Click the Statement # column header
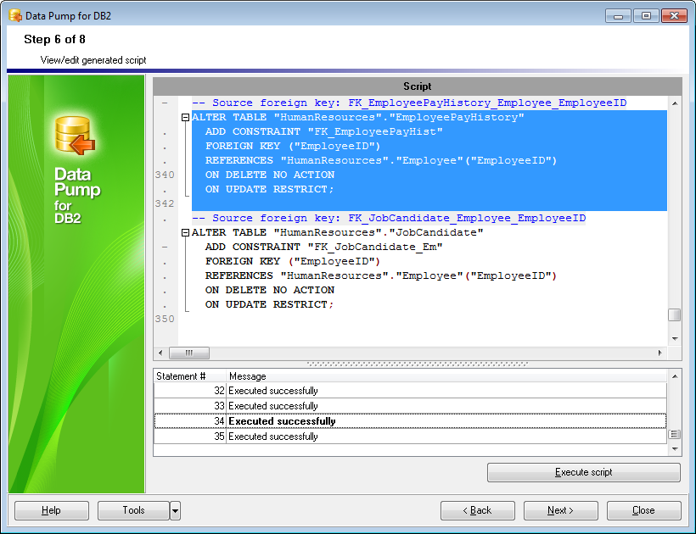The width and height of the screenshot is (696, 534). click(x=190, y=376)
